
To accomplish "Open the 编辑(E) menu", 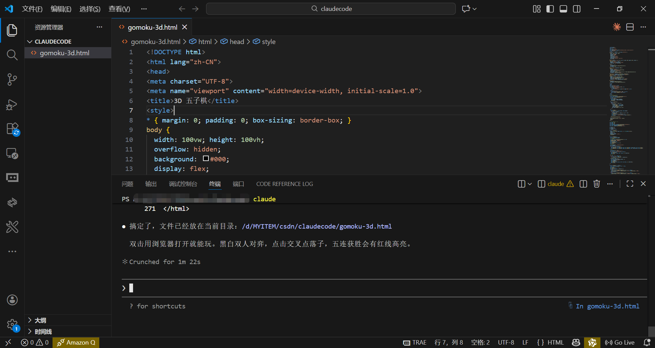I will point(61,9).
